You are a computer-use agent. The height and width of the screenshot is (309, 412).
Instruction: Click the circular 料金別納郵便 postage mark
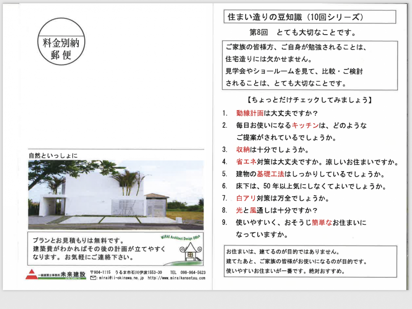(61, 42)
